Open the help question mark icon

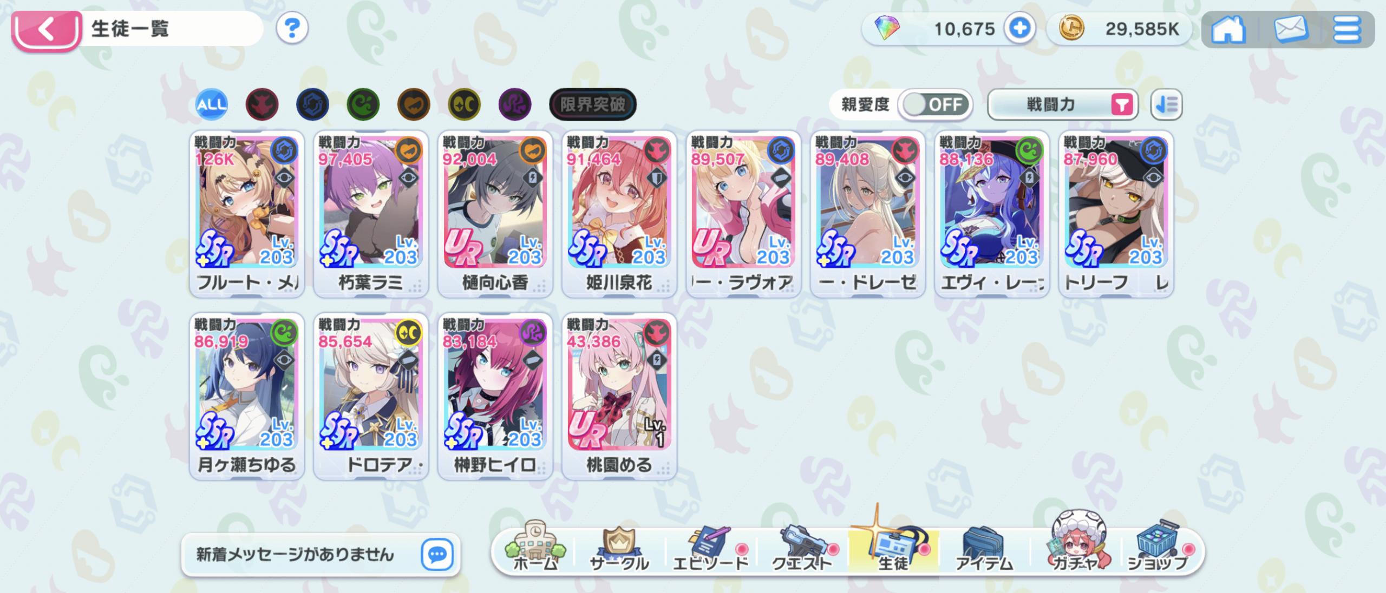[x=292, y=29]
